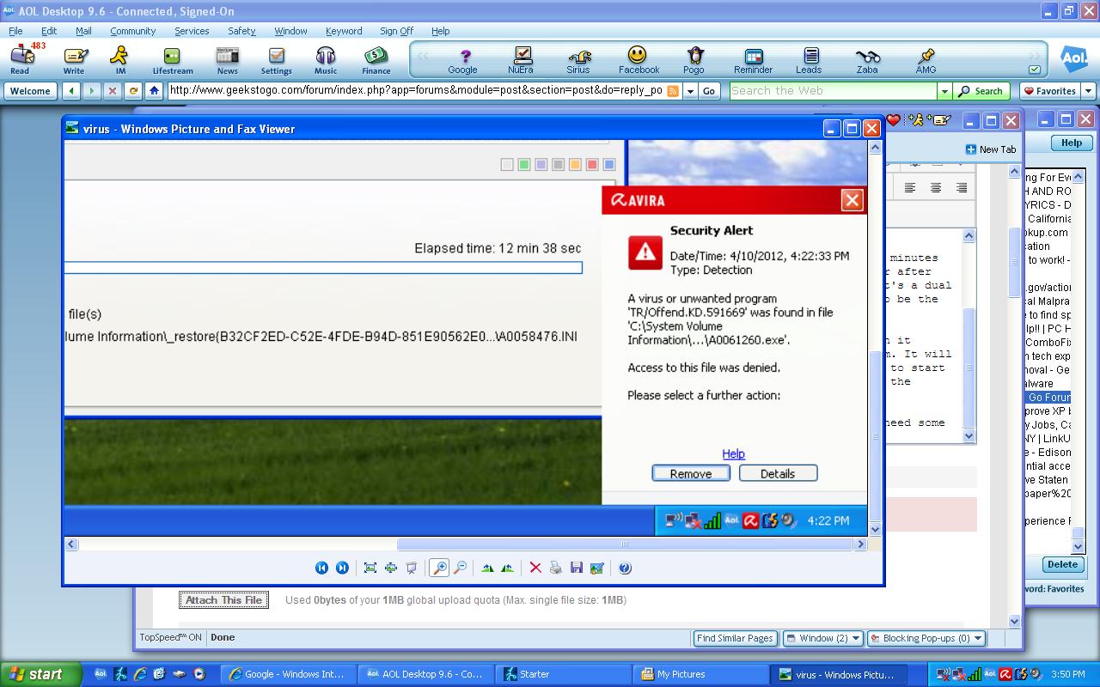Click the browser forward arrow
The width and height of the screenshot is (1100, 687).
point(92,90)
